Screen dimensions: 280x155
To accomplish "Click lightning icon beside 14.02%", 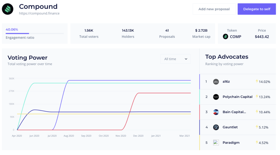I will (257, 81).
